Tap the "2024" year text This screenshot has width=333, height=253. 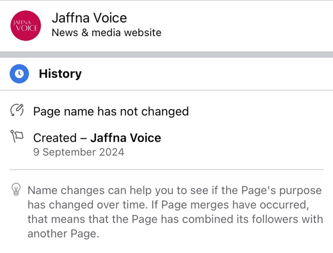click(112, 152)
